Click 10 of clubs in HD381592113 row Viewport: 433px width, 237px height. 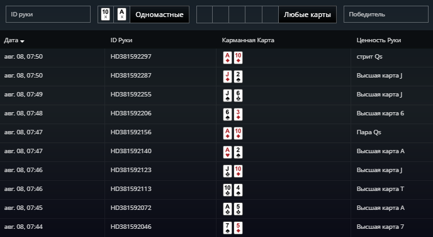tap(228, 190)
